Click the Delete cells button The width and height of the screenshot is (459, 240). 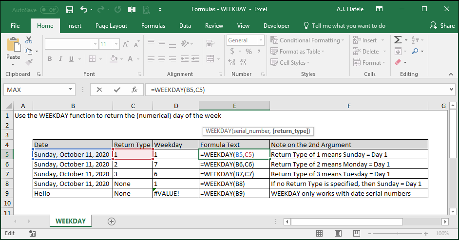pyautogui.click(x=366, y=52)
